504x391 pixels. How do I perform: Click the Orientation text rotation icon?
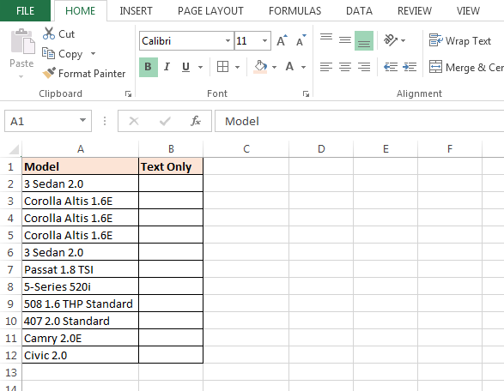391,40
